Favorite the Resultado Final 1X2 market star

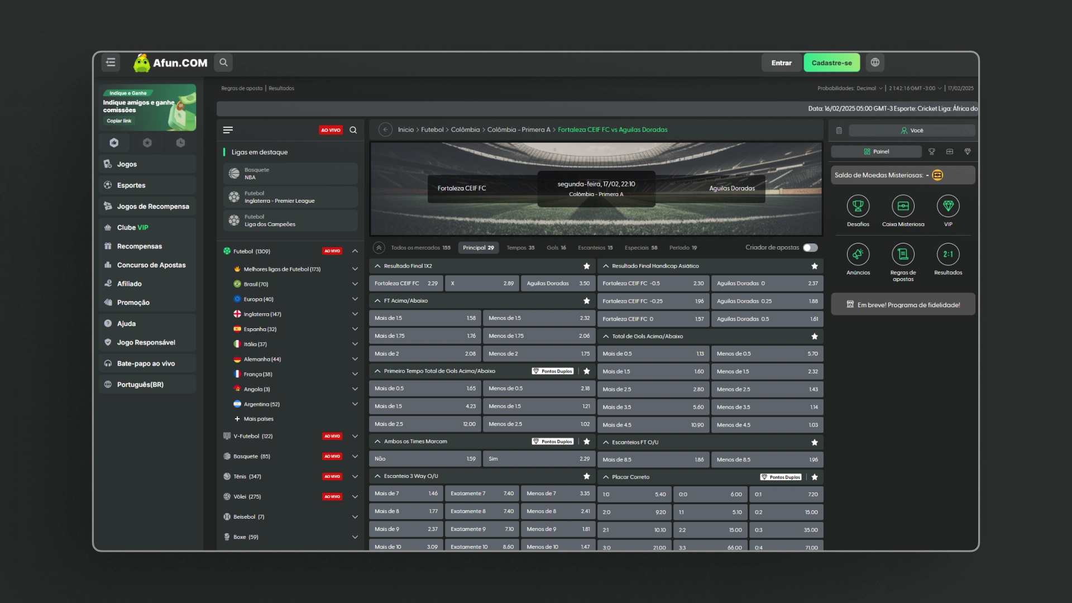[x=586, y=266]
